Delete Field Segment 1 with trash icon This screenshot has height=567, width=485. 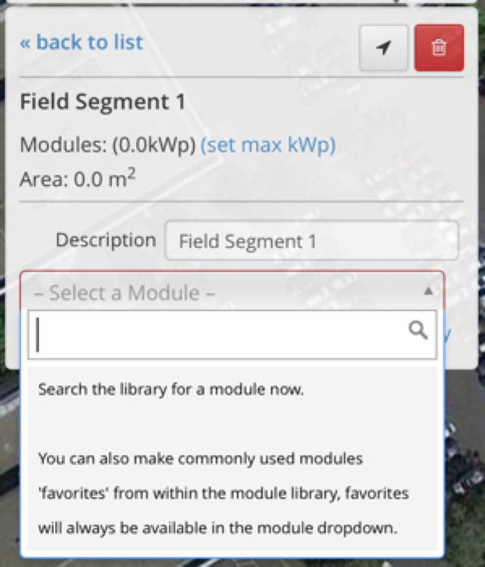coord(439,48)
